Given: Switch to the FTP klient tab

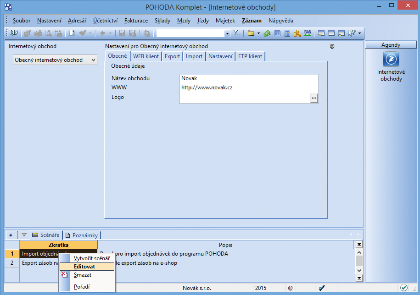Looking at the screenshot, I should coord(250,56).
